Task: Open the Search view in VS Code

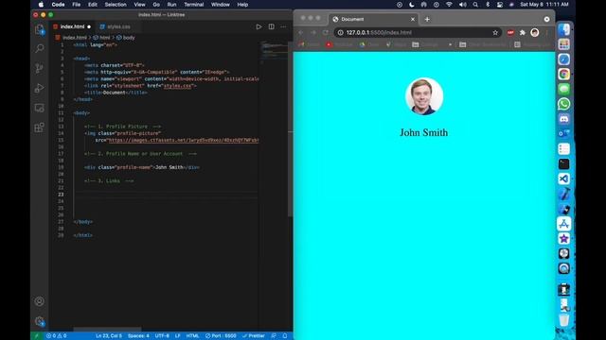Action: tap(40, 48)
